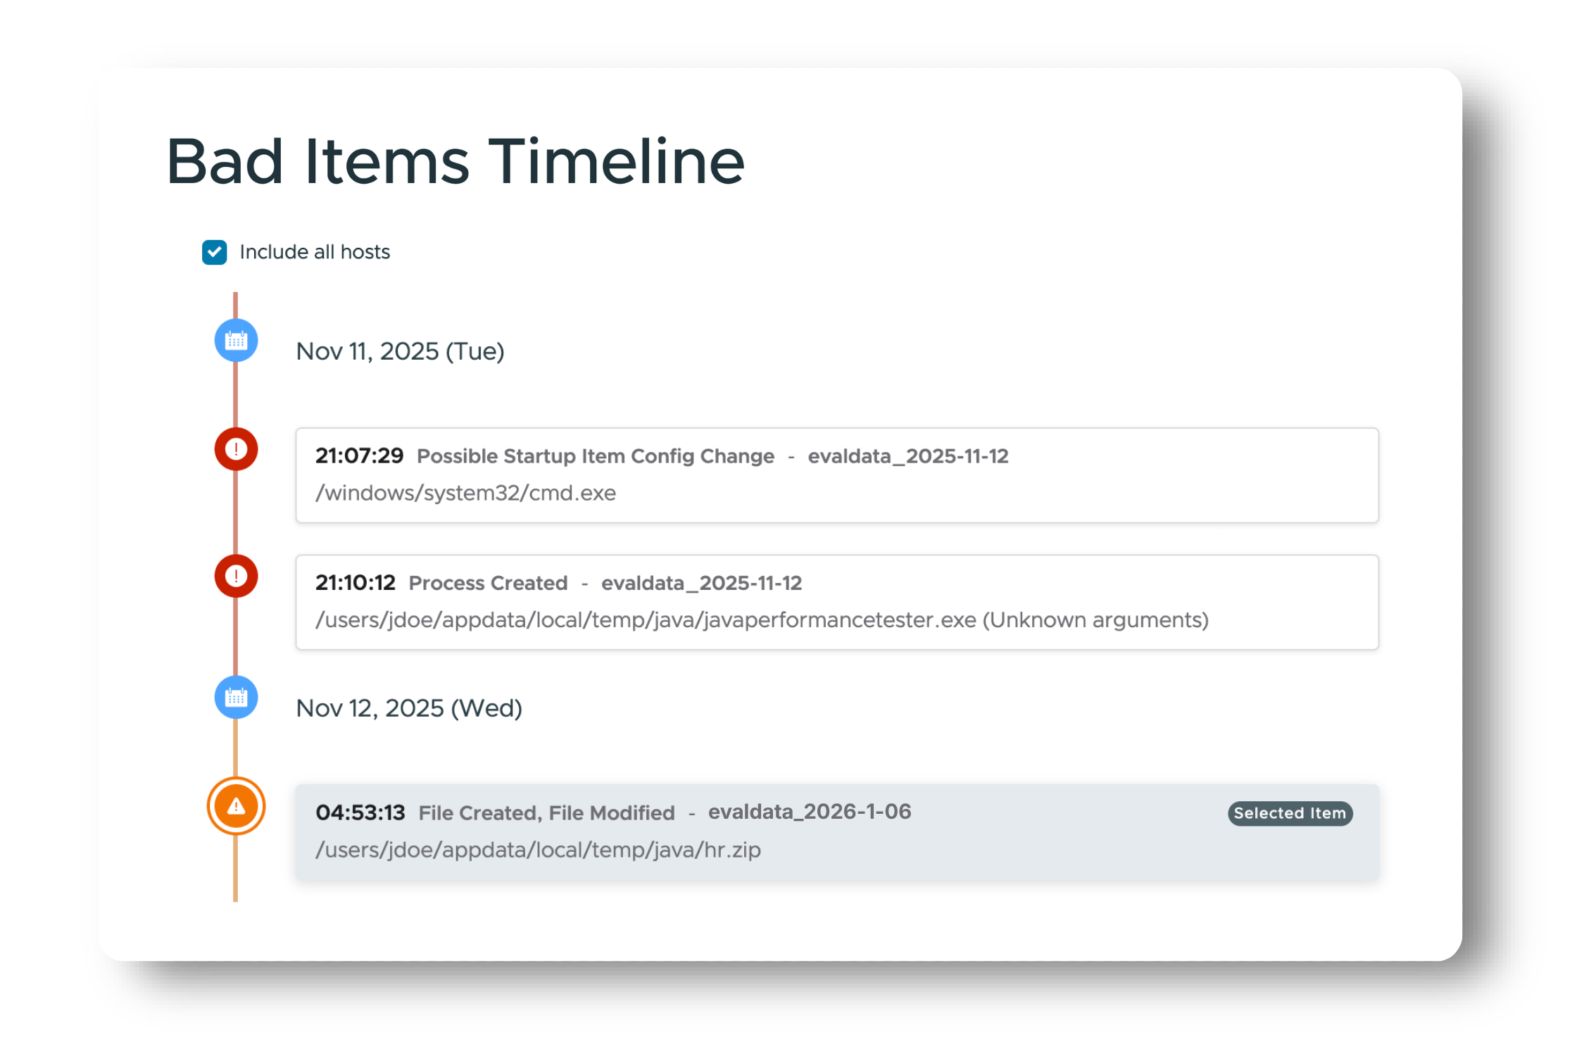
Task: Click the Nov 12, 2025 (Wed) date heading
Action: coord(409,708)
